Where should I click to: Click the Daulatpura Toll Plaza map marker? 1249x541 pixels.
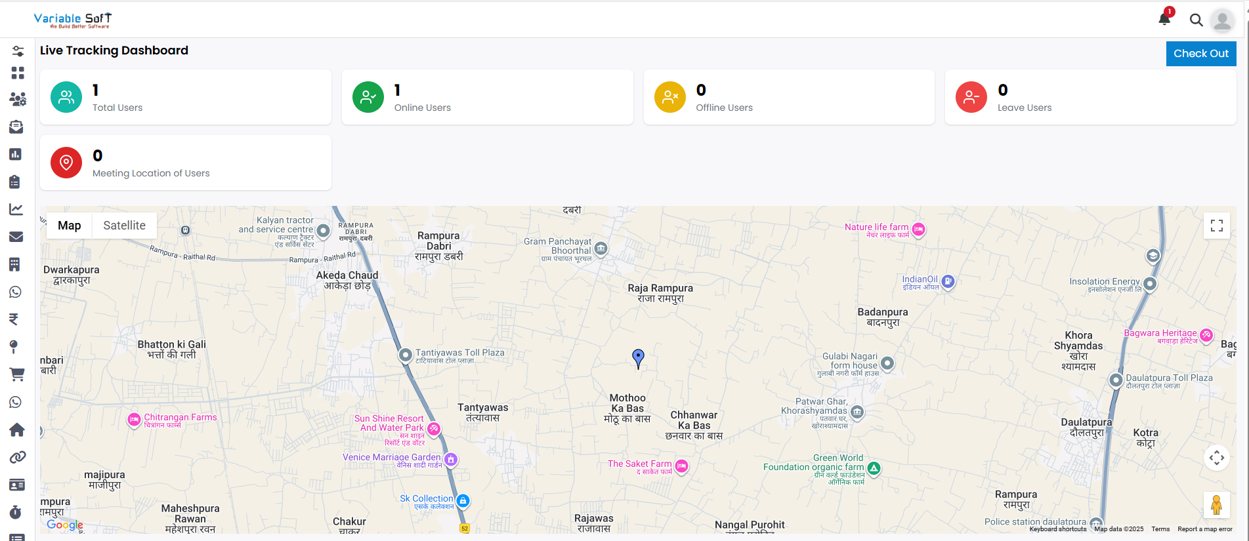1116,380
